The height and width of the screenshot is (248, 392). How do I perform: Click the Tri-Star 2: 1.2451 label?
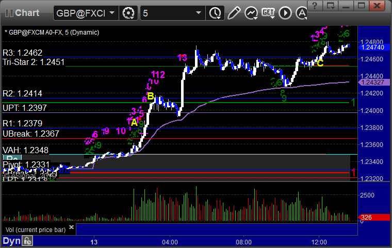click(x=34, y=62)
